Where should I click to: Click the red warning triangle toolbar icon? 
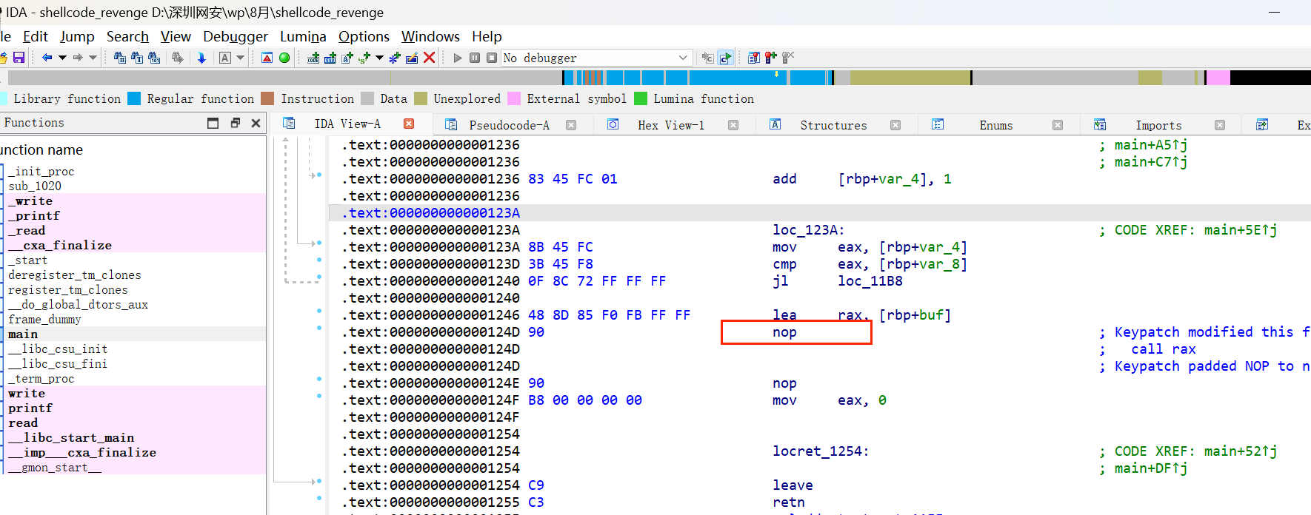267,58
